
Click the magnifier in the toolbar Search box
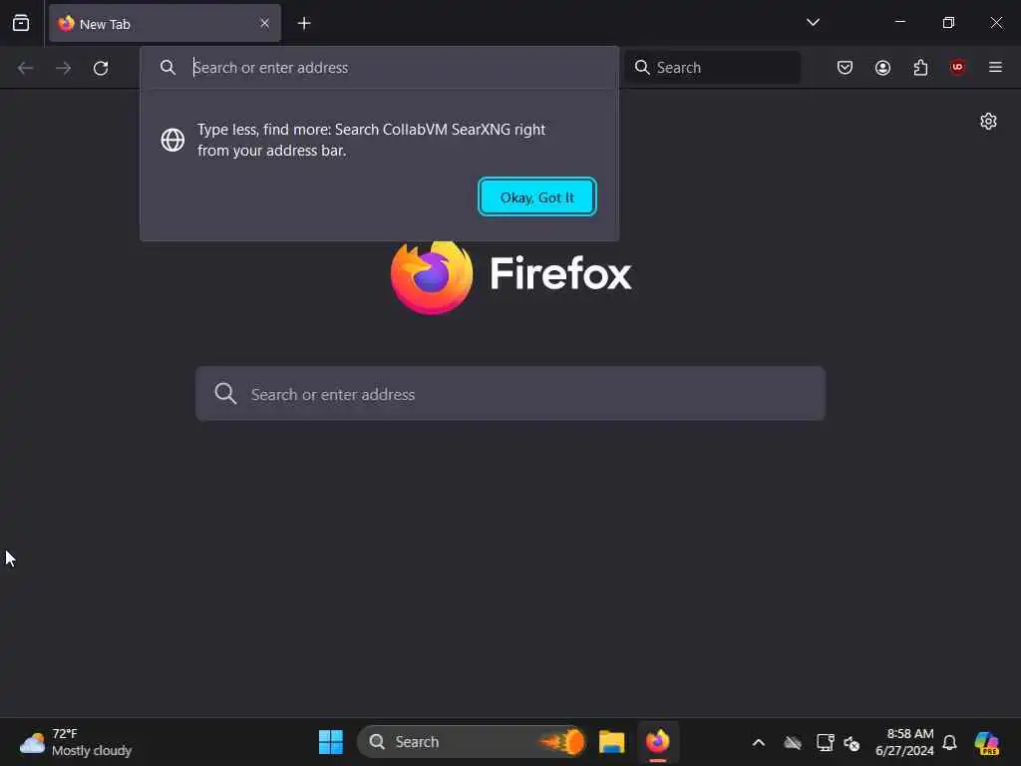coord(642,68)
